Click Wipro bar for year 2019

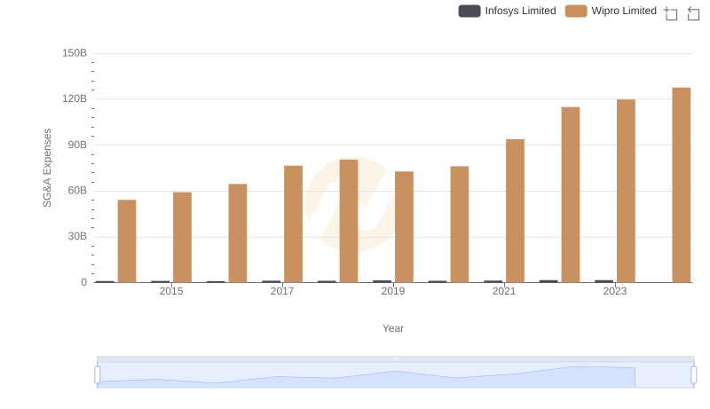tap(405, 226)
